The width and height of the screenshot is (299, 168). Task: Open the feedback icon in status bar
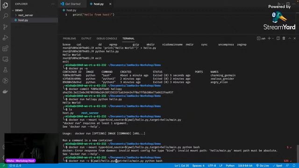[x=287, y=166]
